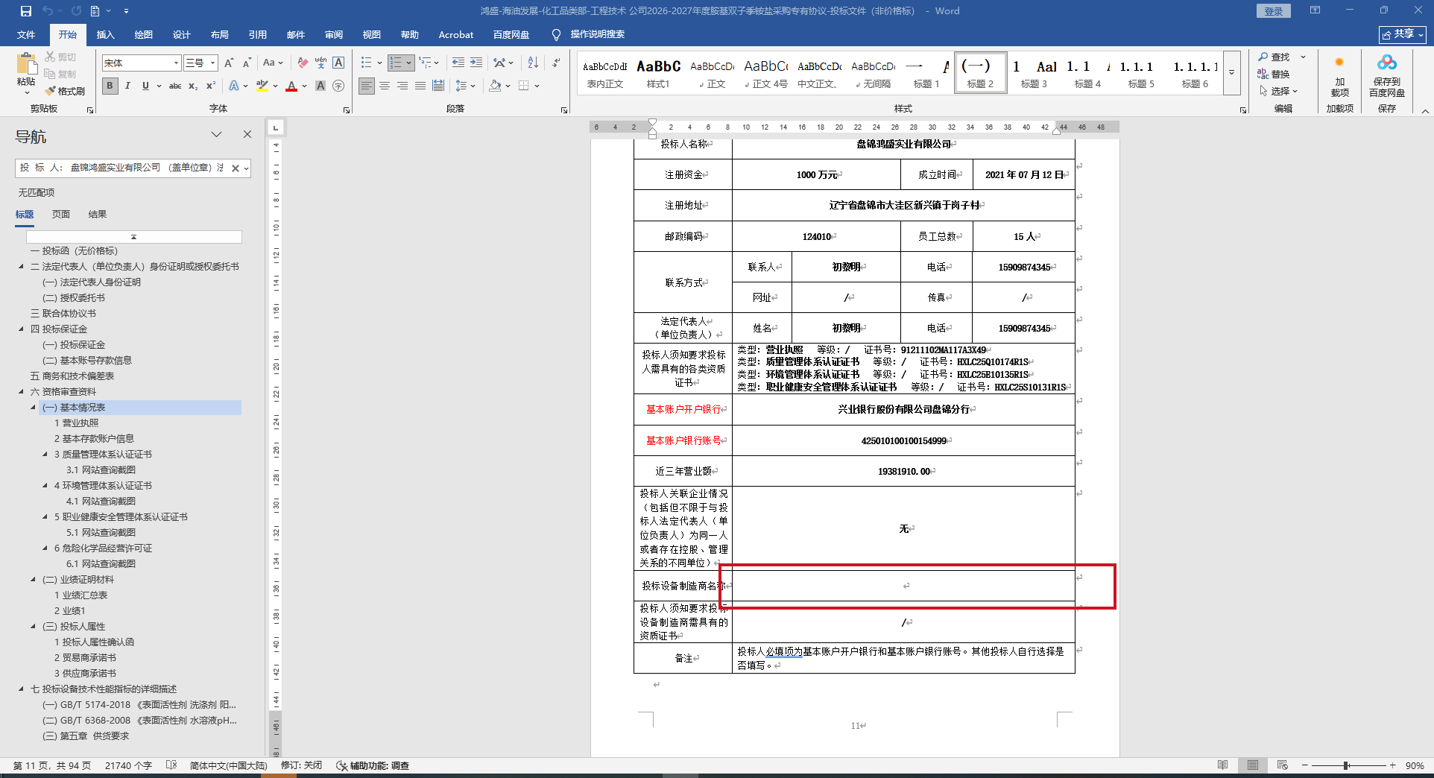Image resolution: width=1434 pixels, height=778 pixels.
Task: Toggle Print Layout view in the status bar
Action: click(x=1252, y=765)
